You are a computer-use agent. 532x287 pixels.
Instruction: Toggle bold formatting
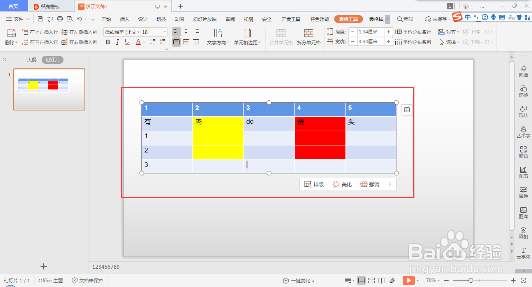tap(108, 42)
